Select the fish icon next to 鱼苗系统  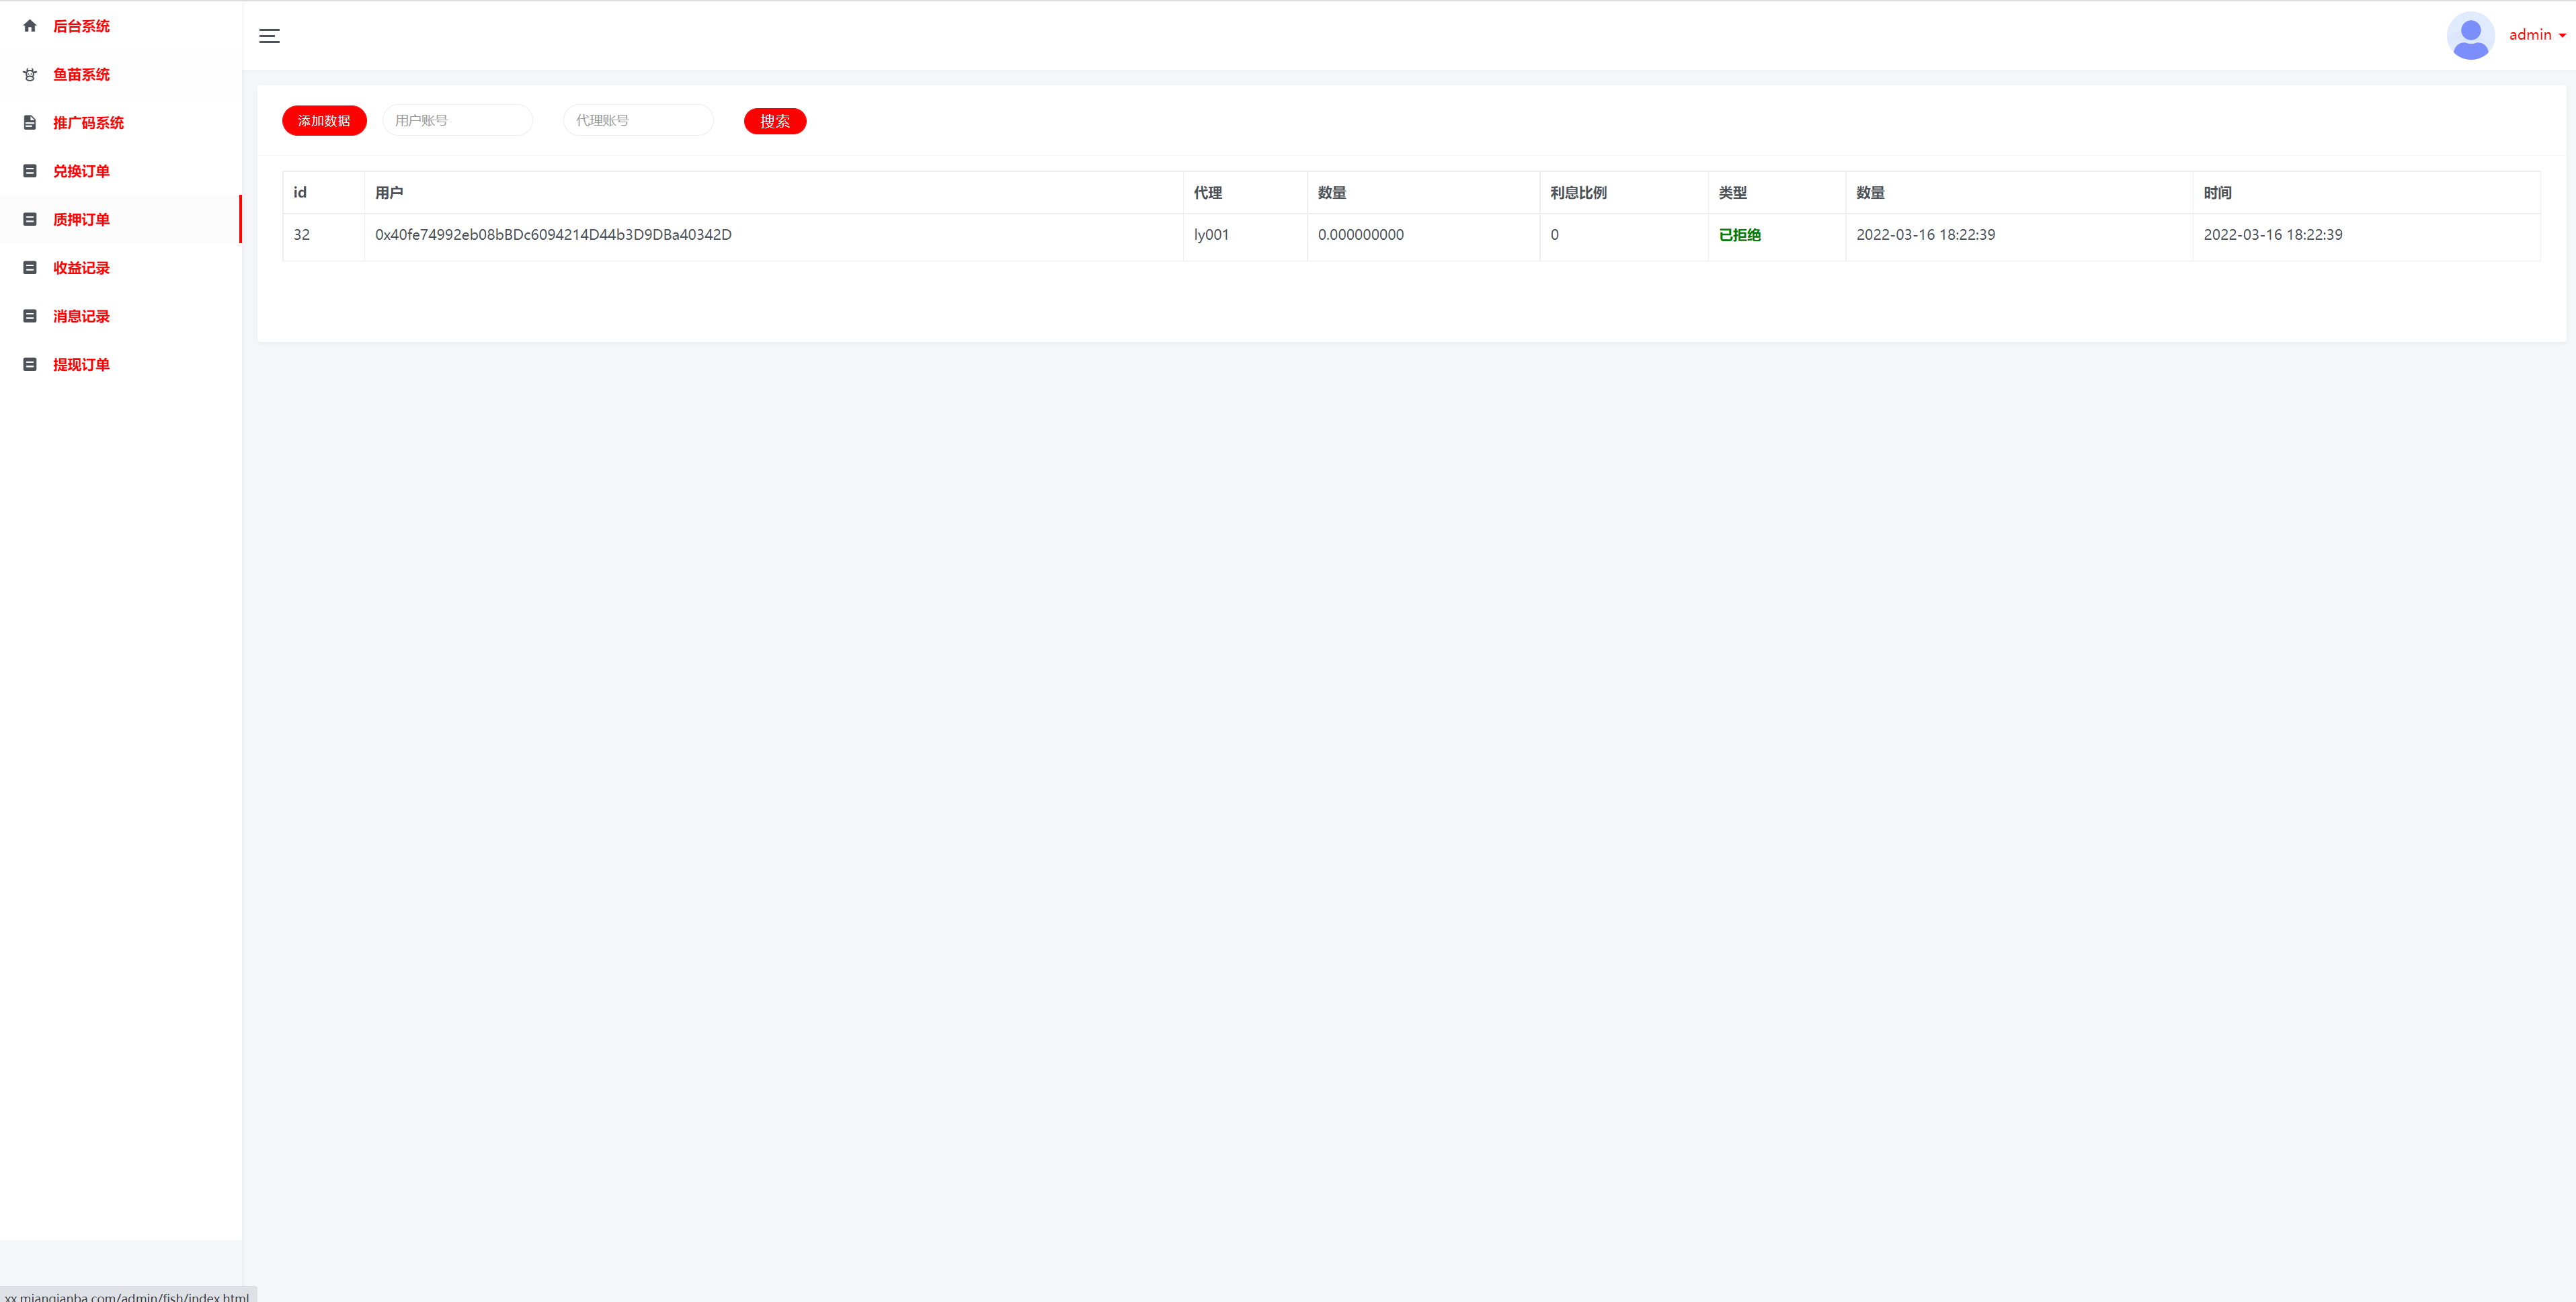click(29, 74)
